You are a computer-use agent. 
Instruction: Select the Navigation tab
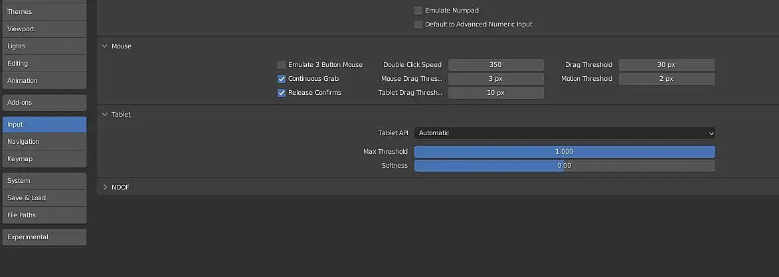[44, 142]
